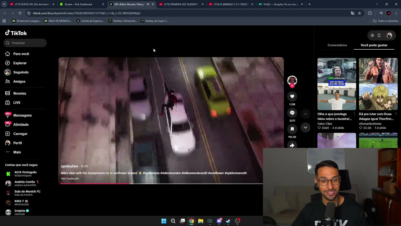Seek on the video progress bar
The height and width of the screenshot is (226, 401).
pyautogui.click(x=161, y=183)
